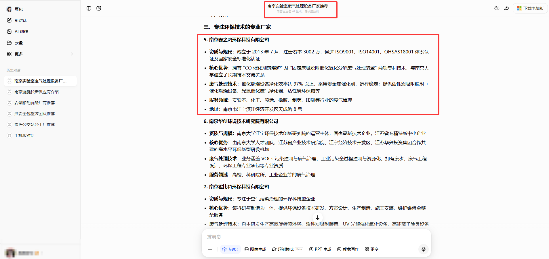Image resolution: width=549 pixels, height=259 pixels.
Task: Click heading 7. 南京霍比特环保科技有限公司
Action: (x=236, y=187)
